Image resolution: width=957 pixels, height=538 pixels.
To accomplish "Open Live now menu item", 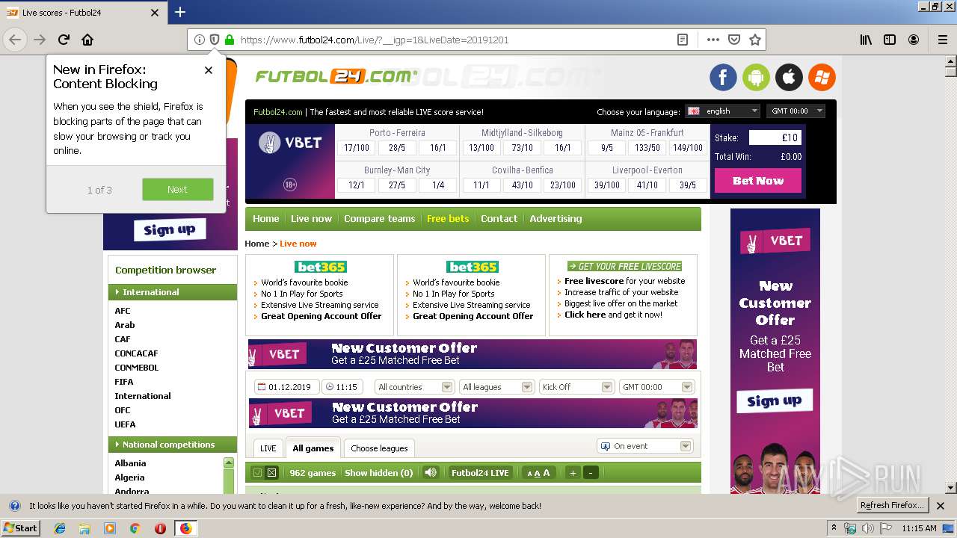I will pyautogui.click(x=311, y=219).
